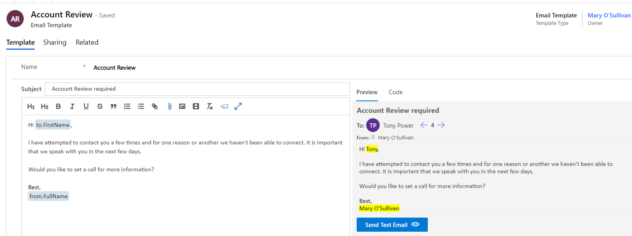This screenshot has width=632, height=236.
Task: Apply Heading 1 formatting
Action: coord(31,106)
